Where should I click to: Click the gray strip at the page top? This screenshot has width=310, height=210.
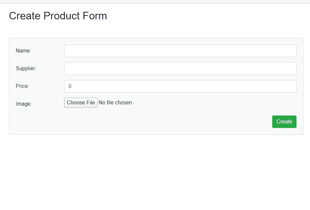(155, 2)
